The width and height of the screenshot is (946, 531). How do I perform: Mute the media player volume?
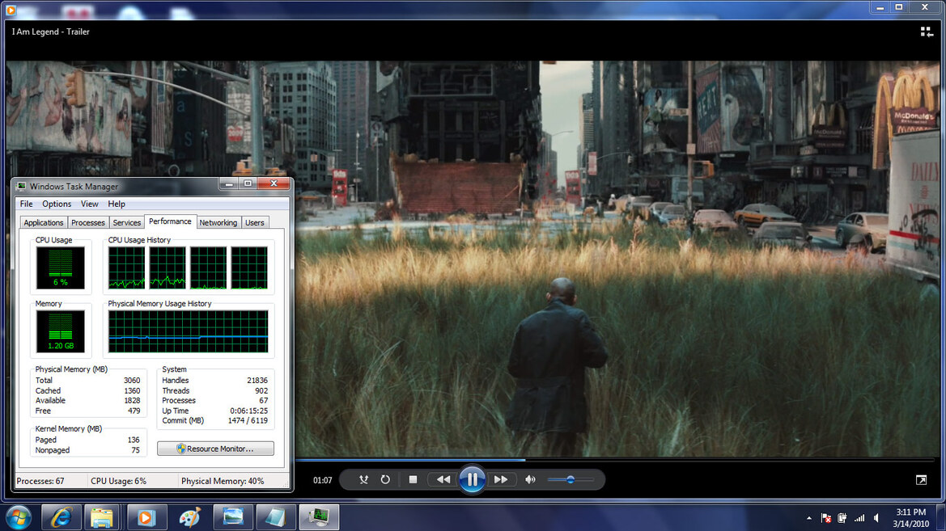(530, 480)
